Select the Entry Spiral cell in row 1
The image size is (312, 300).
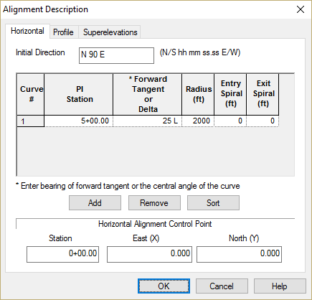[230, 121]
